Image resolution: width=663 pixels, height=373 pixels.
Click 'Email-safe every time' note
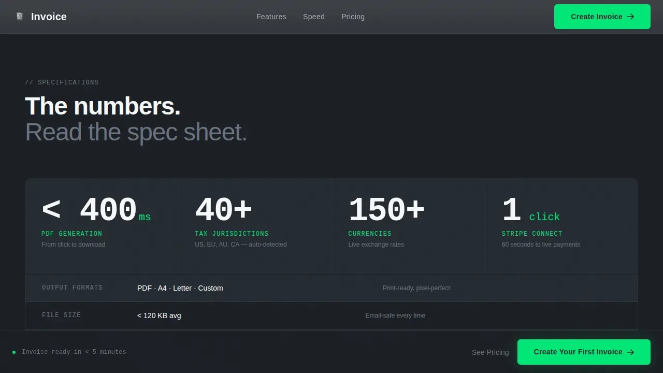[395, 315]
